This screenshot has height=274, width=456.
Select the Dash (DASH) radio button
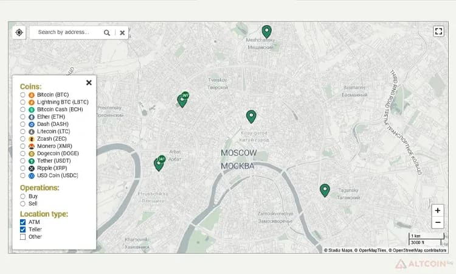coord(22,124)
